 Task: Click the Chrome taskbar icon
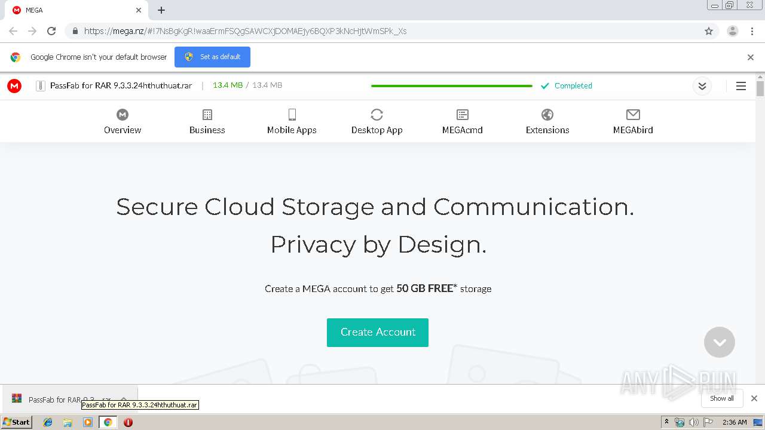[108, 422]
